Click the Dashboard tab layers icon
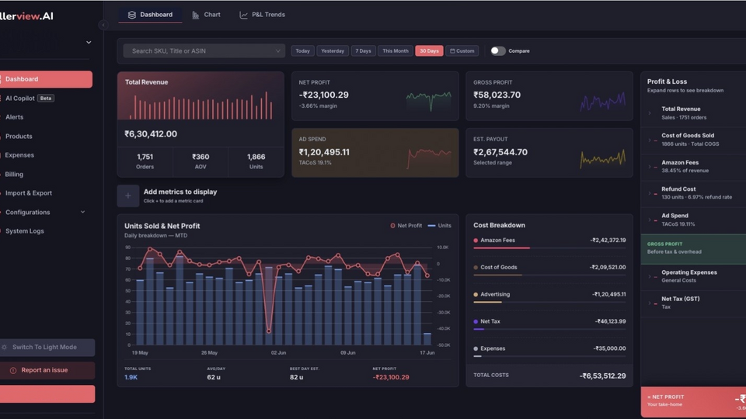 tap(132, 15)
